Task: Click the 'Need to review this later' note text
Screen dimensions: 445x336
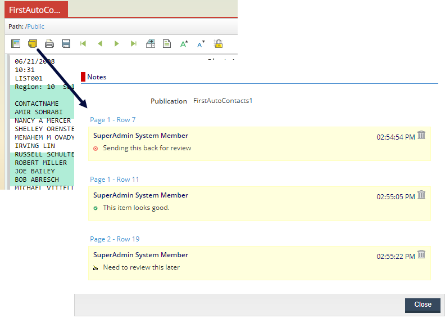Action: click(142, 267)
